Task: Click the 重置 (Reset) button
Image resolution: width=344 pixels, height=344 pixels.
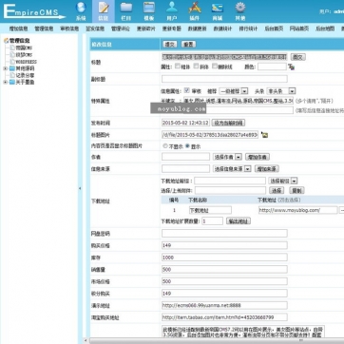Action: pos(188,45)
